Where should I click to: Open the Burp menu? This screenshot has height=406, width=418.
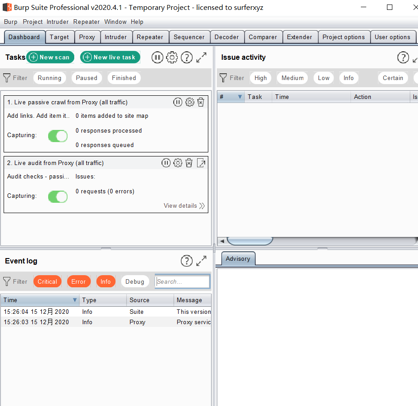[x=11, y=22]
